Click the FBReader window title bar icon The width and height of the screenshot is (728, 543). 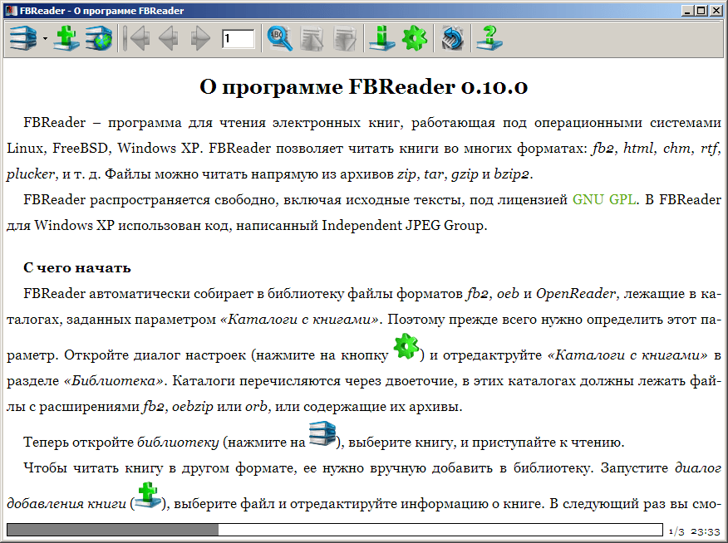[x=10, y=10]
